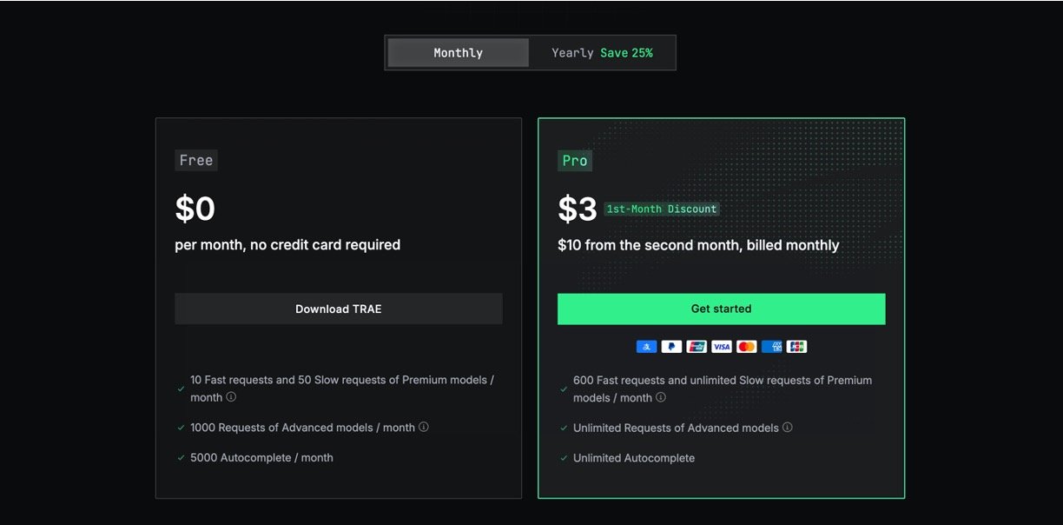Click the JCB card icon
This screenshot has width=1063, height=525.
tap(796, 347)
